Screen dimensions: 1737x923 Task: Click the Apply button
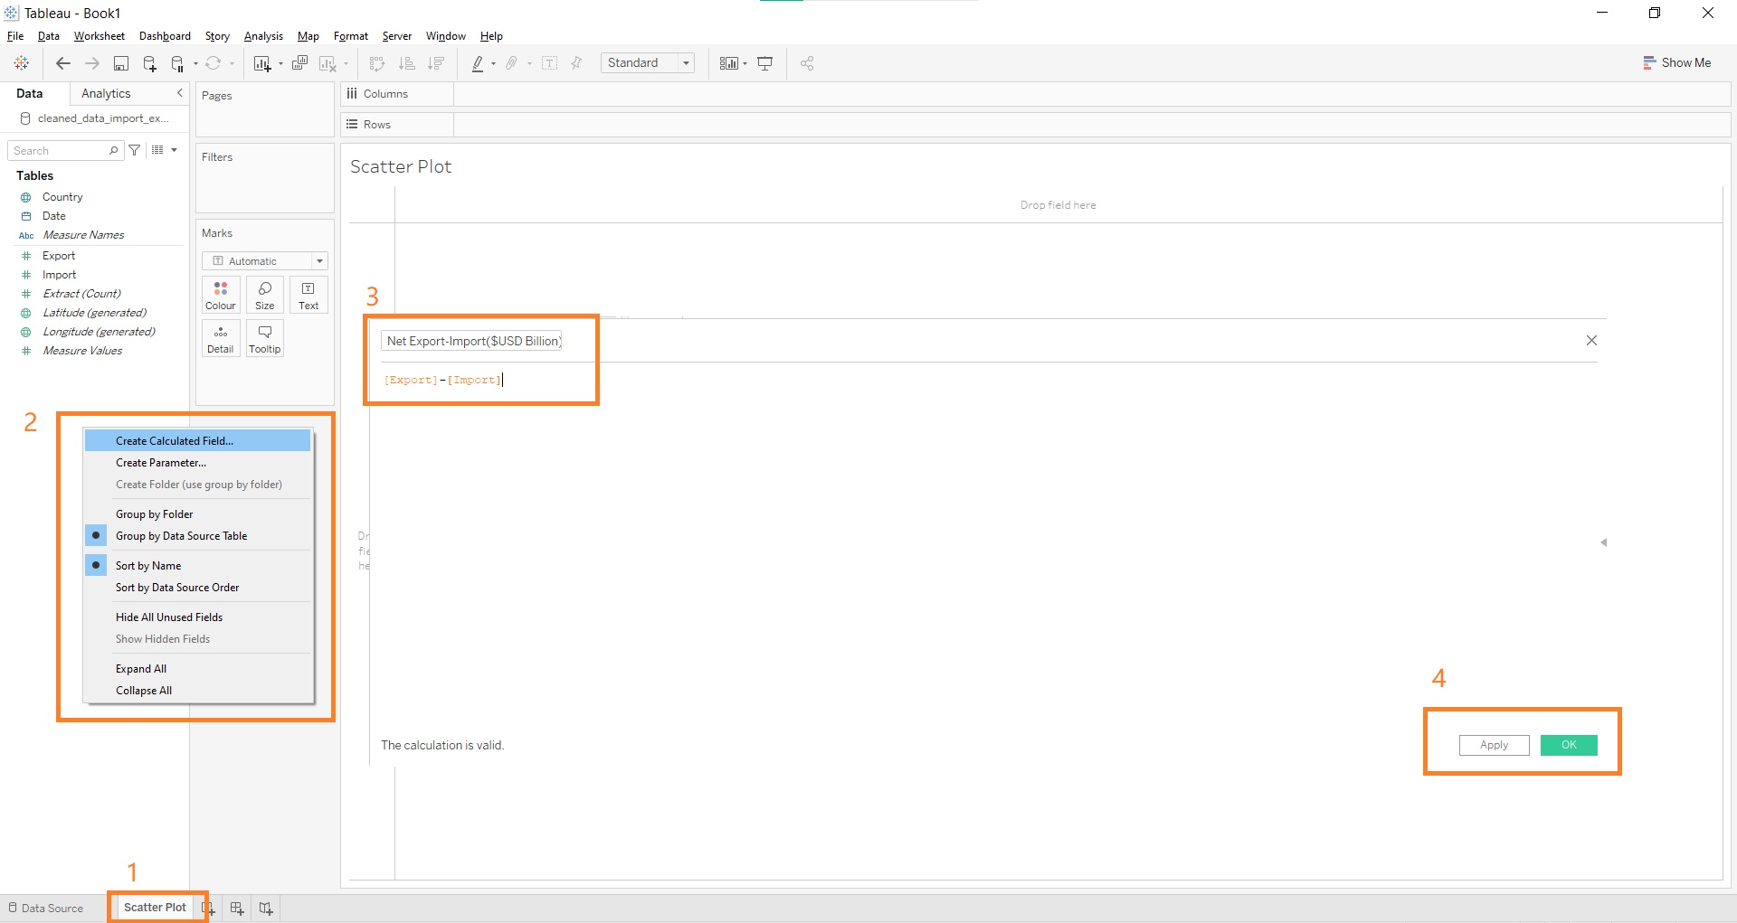(1494, 745)
